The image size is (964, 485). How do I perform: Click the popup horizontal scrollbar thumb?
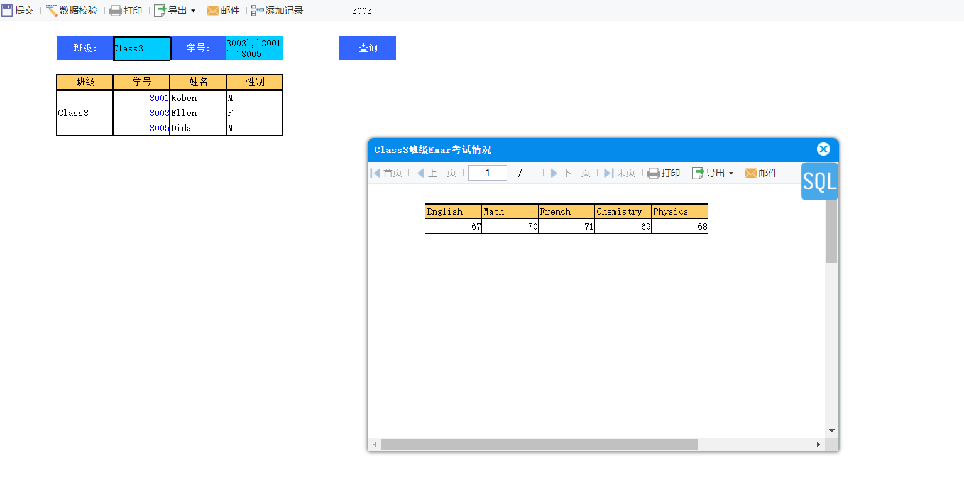(539, 444)
